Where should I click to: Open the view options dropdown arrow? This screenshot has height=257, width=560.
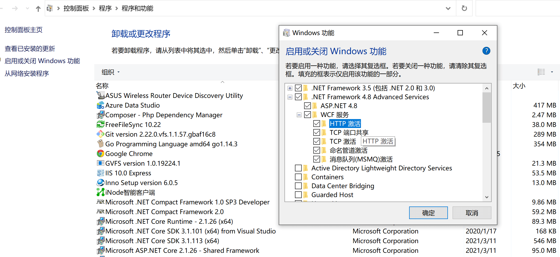[552, 72]
